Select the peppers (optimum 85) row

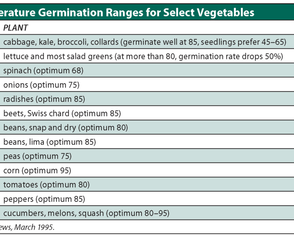(x=44, y=199)
